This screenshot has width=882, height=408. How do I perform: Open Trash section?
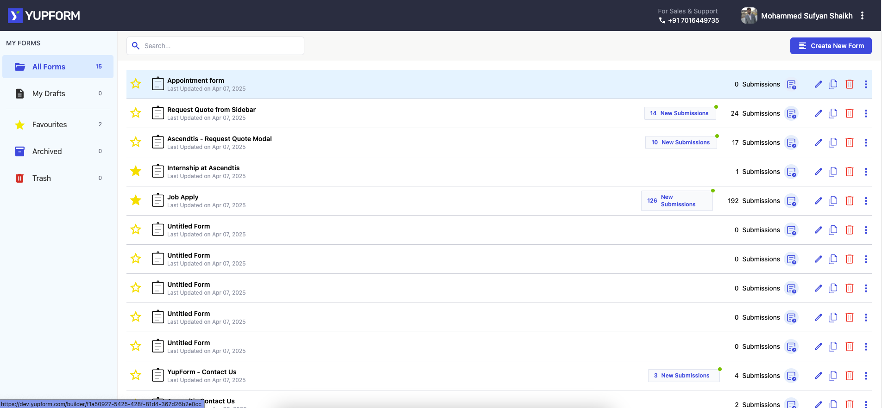pyautogui.click(x=58, y=178)
